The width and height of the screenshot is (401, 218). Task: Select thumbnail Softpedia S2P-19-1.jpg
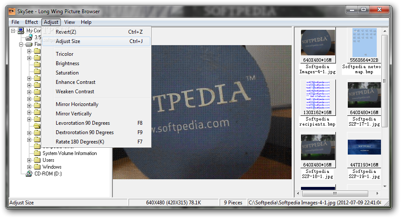(x=364, y=147)
